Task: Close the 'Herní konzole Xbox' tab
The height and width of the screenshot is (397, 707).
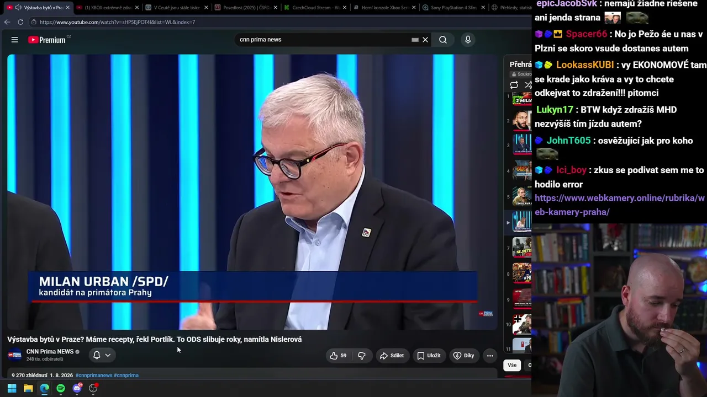Action: (x=414, y=8)
